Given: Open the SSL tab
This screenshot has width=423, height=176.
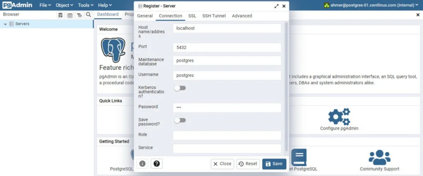Looking at the screenshot, I should pos(192,16).
